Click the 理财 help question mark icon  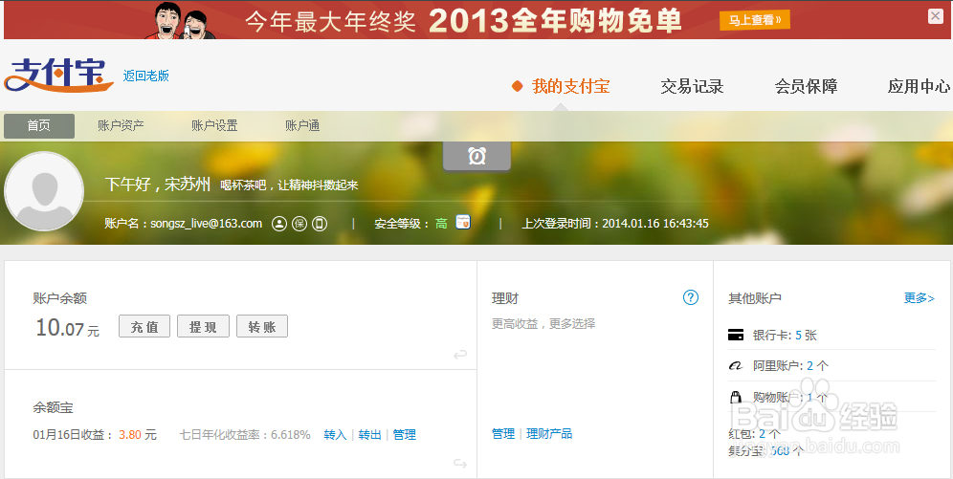[x=691, y=297]
